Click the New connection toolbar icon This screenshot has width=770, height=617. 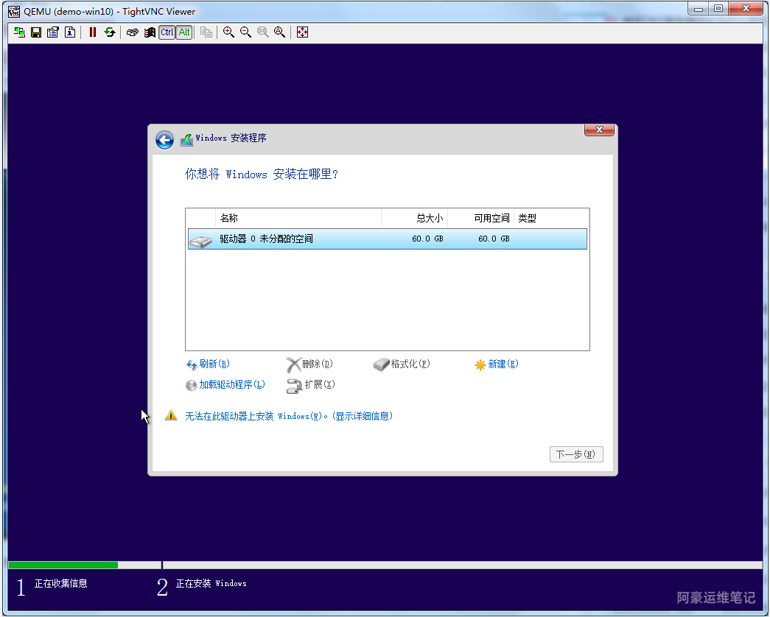19,32
